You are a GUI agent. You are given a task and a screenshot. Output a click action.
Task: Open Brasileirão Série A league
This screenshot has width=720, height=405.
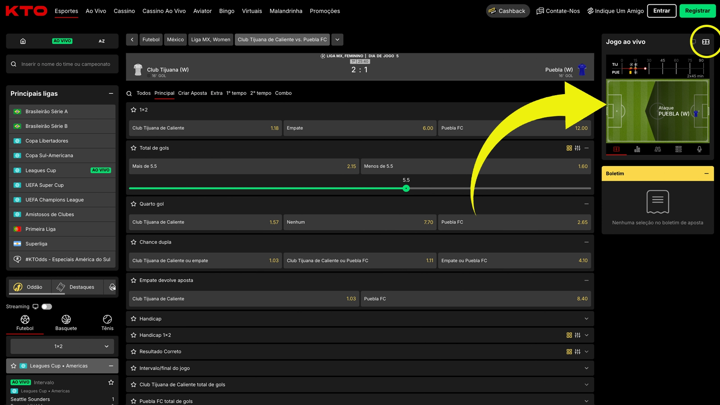pyautogui.click(x=62, y=112)
